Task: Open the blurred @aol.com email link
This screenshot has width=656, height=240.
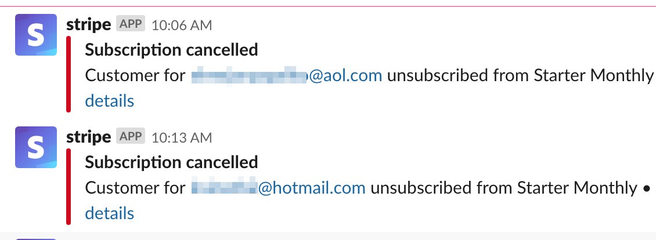Action: point(286,75)
